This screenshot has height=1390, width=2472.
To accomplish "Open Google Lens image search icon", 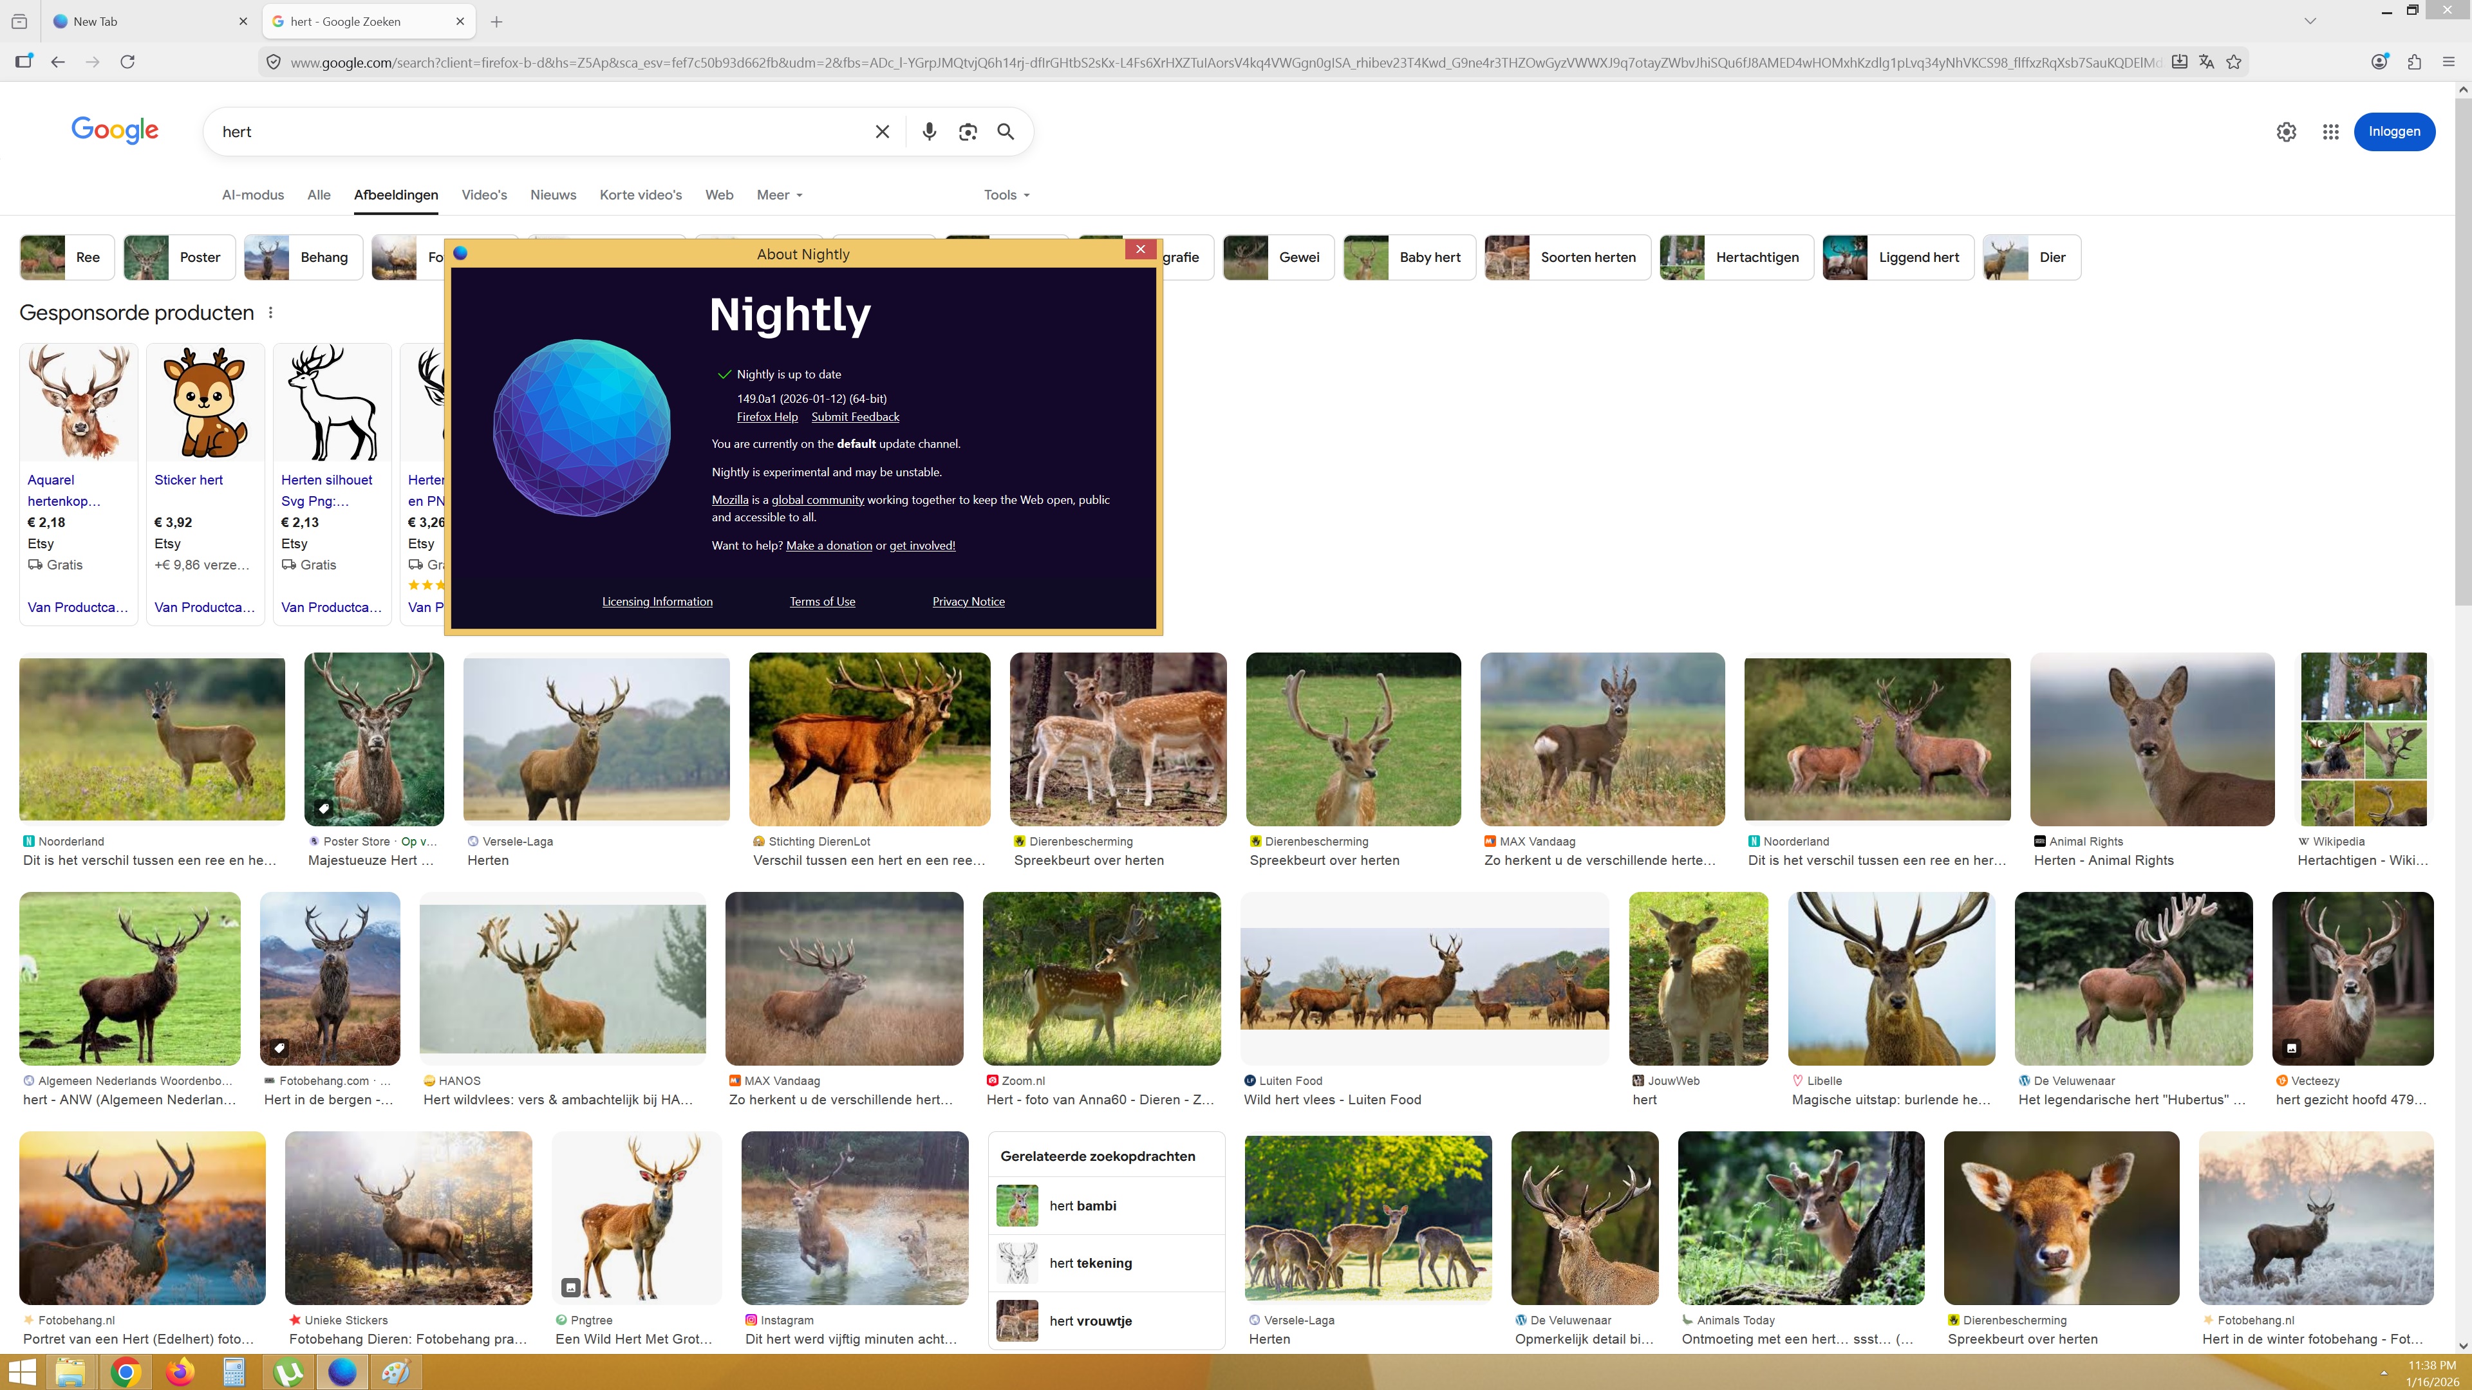I will 968,131.
